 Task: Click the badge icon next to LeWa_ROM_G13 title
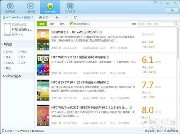(x=101, y=32)
